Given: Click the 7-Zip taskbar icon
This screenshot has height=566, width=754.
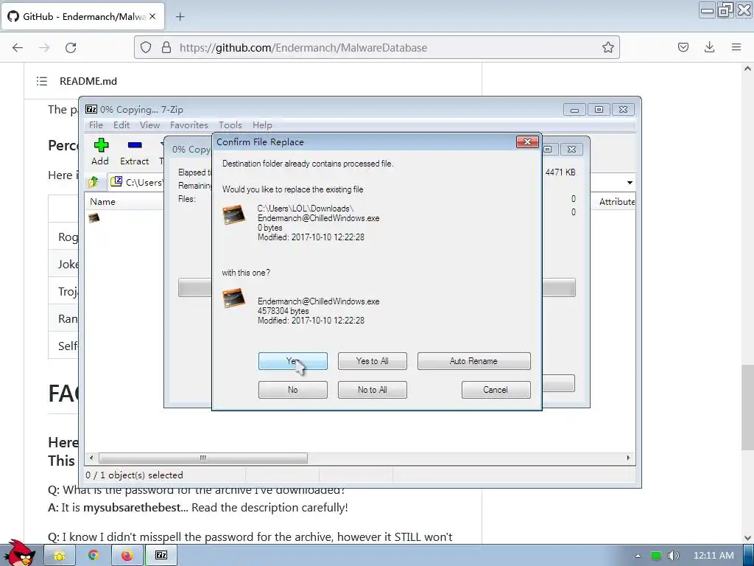Looking at the screenshot, I should [161, 556].
